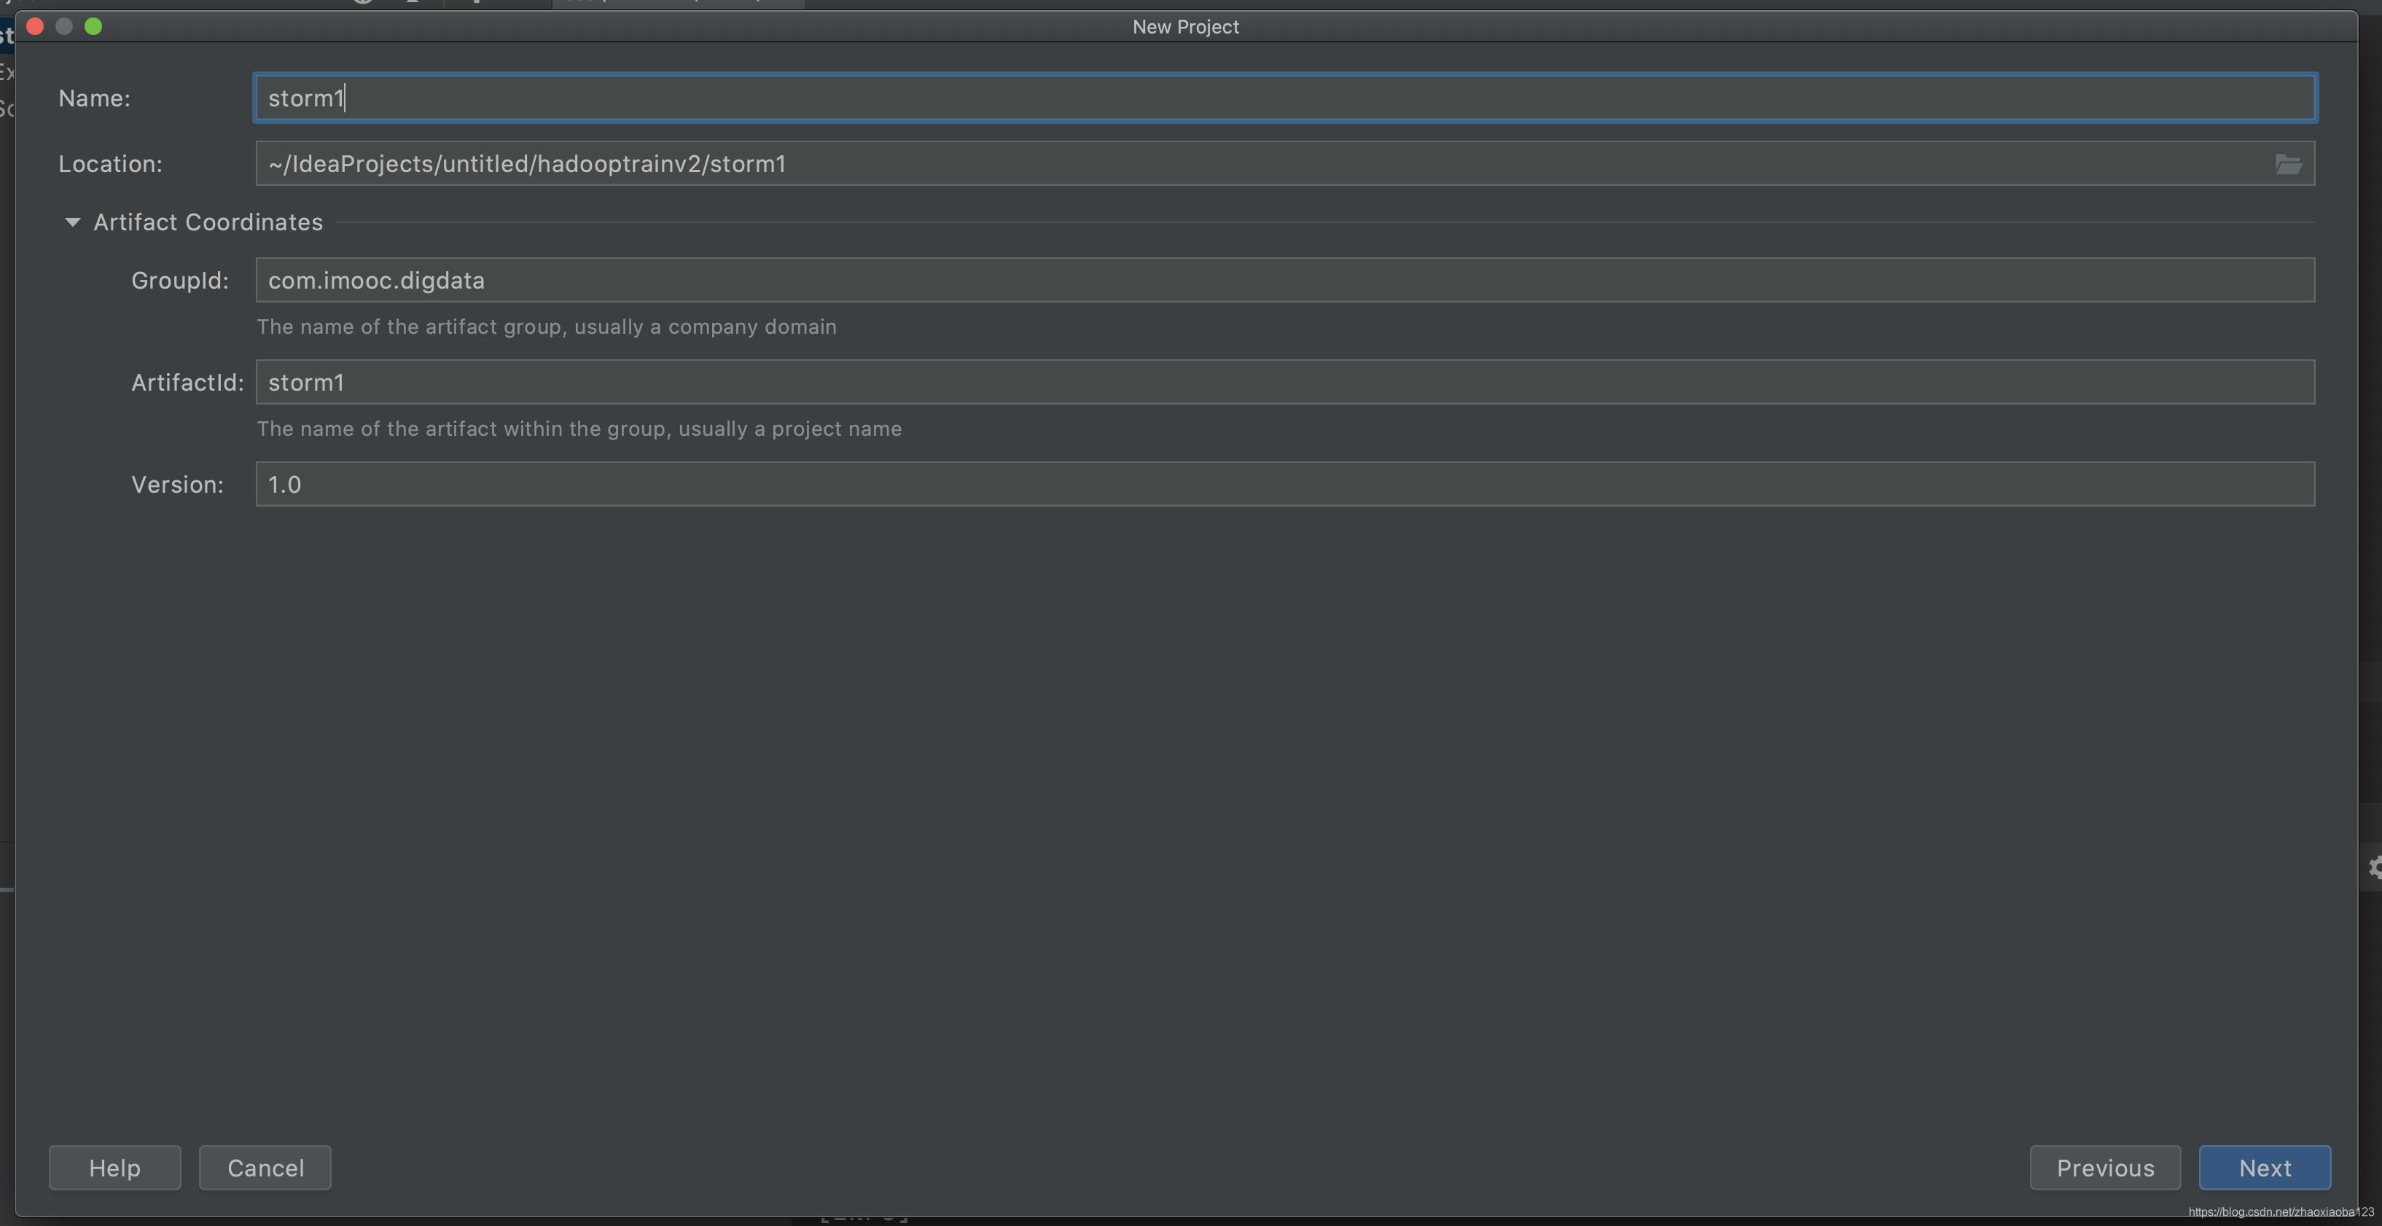Click the ArtifactId input field

point(1285,380)
